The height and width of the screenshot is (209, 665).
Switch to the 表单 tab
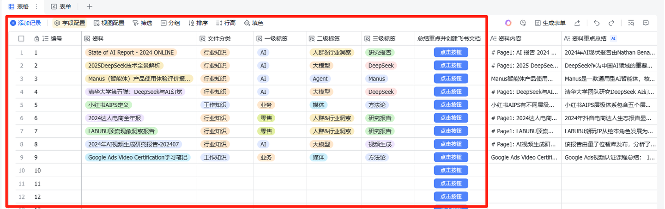[x=61, y=6]
